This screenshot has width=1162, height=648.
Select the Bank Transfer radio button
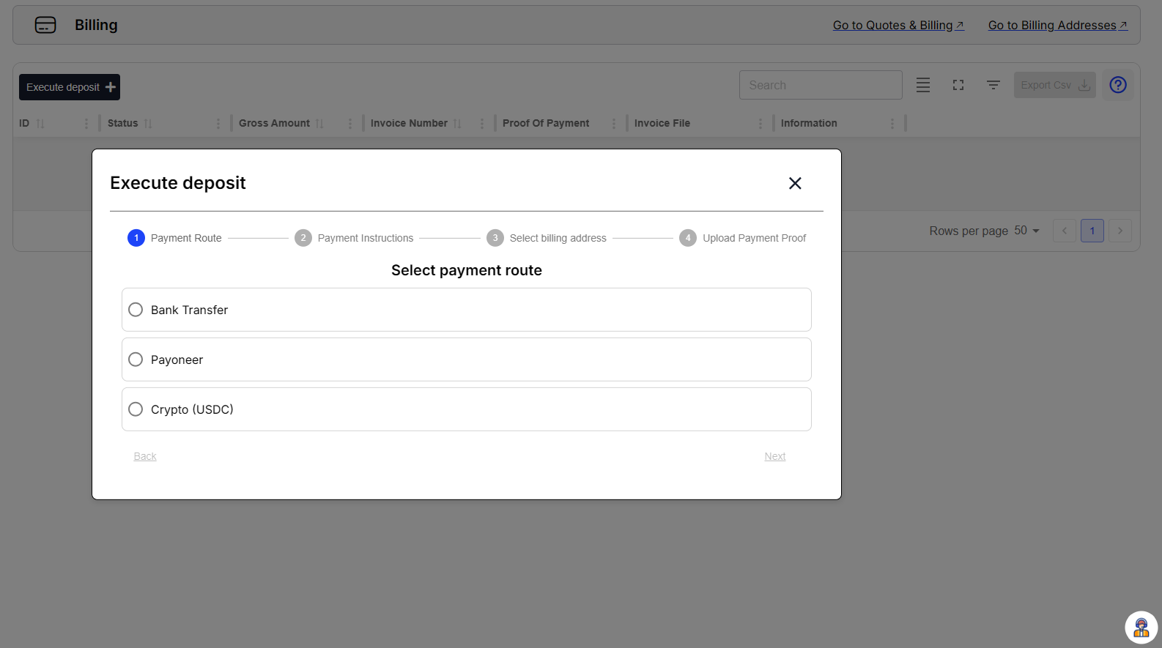coord(136,310)
